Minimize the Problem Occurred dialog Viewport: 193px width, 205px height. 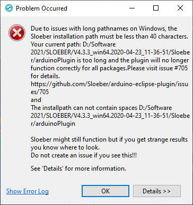(x=131, y=8)
